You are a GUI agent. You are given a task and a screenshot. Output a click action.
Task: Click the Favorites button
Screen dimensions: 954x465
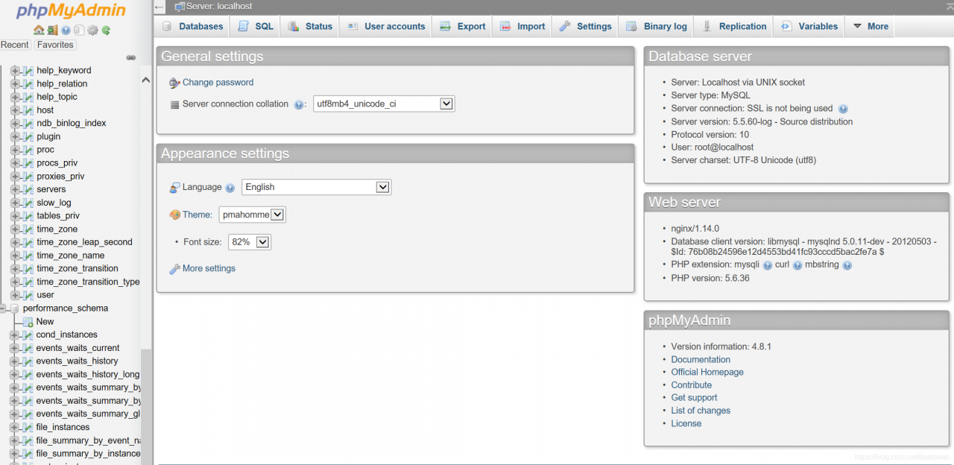click(x=55, y=45)
